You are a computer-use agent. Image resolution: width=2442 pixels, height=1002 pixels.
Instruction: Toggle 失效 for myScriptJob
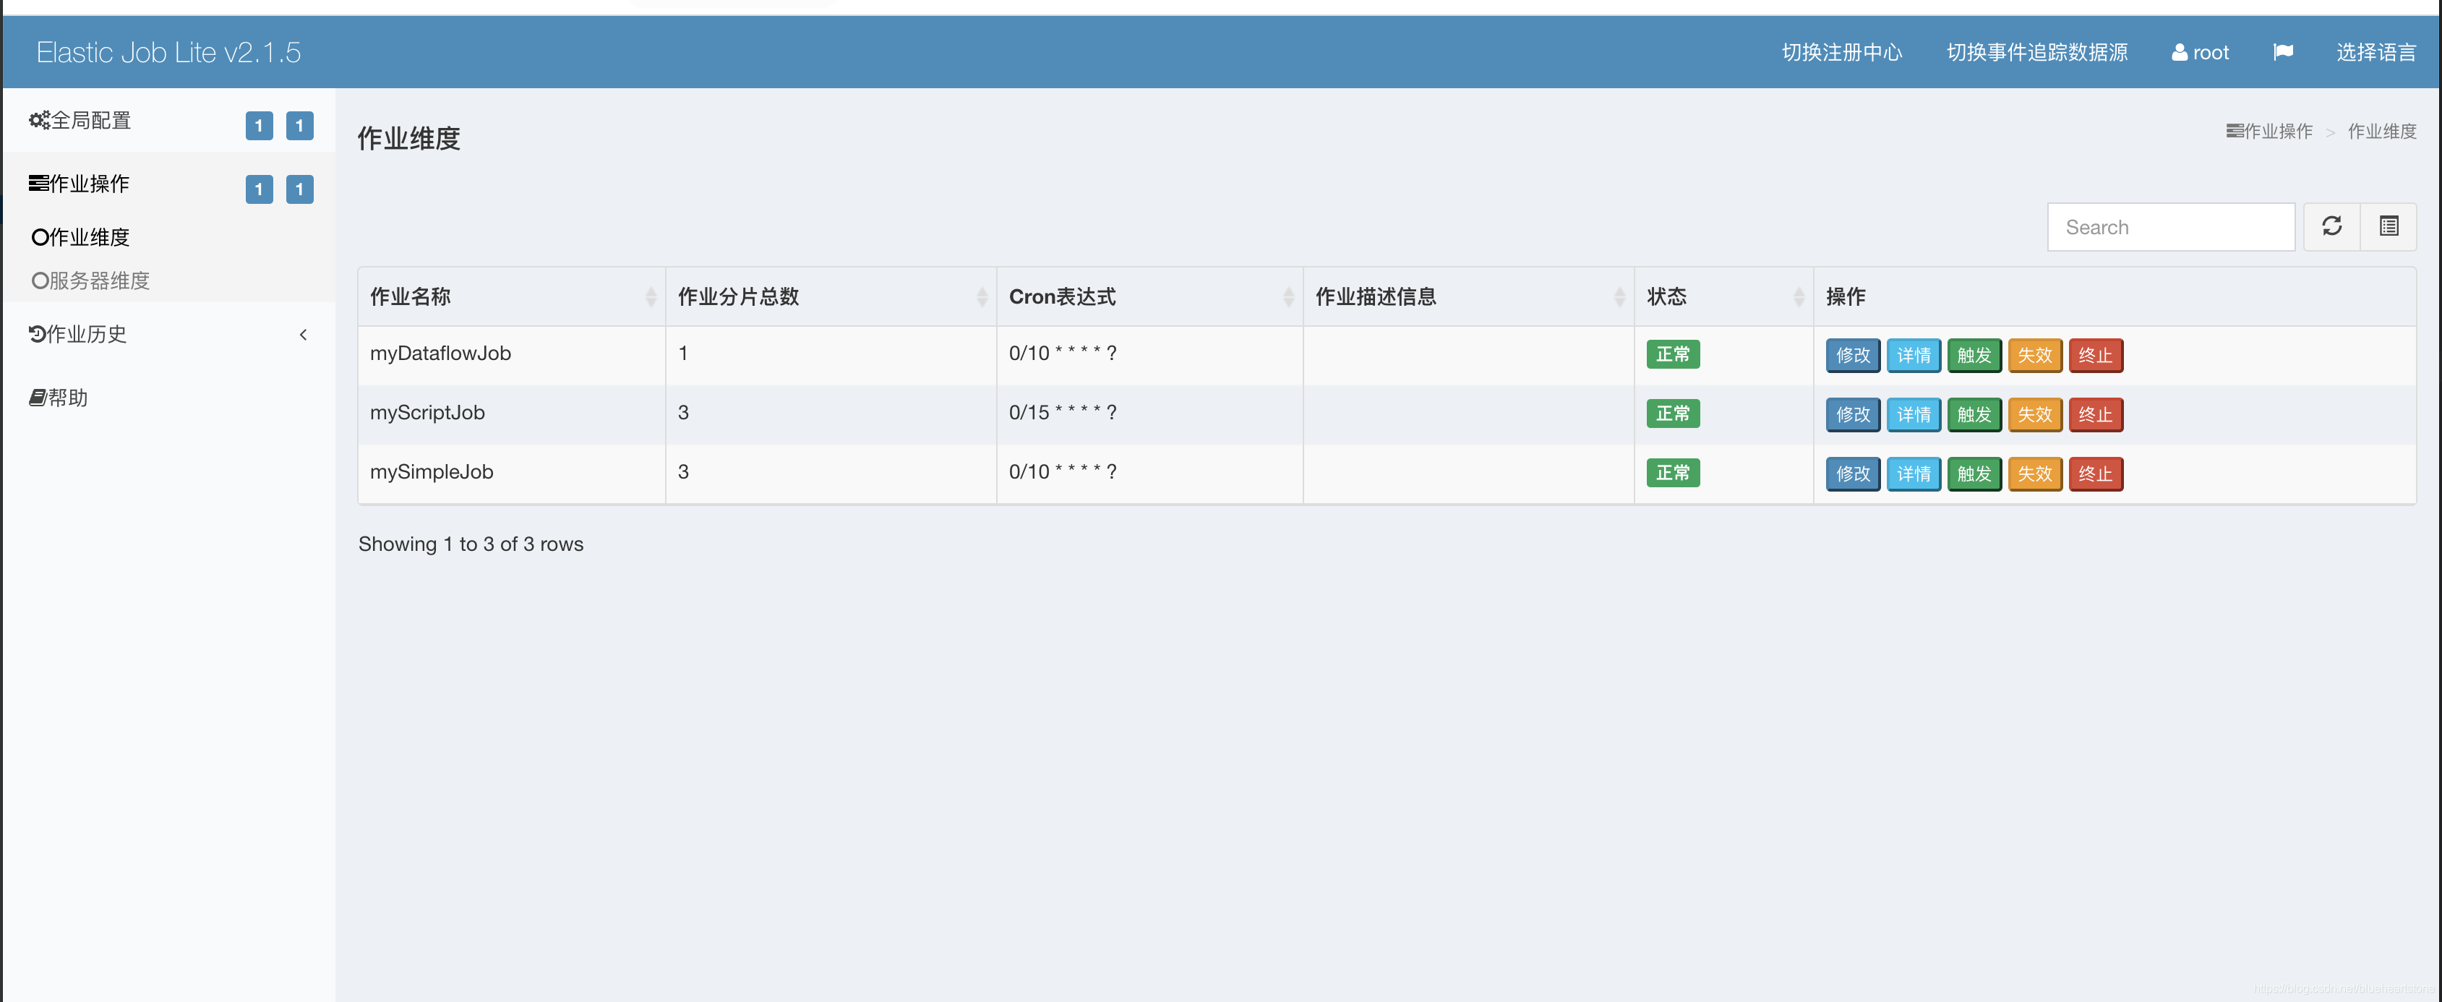click(2034, 413)
